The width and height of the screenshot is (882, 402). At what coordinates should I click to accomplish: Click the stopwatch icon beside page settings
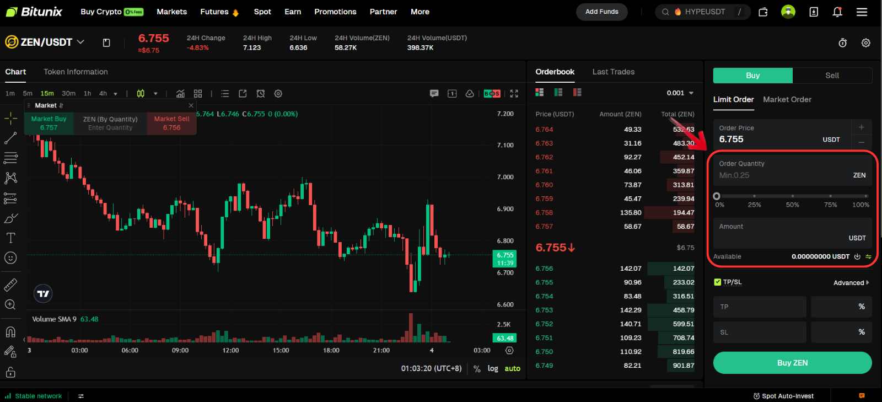(843, 43)
